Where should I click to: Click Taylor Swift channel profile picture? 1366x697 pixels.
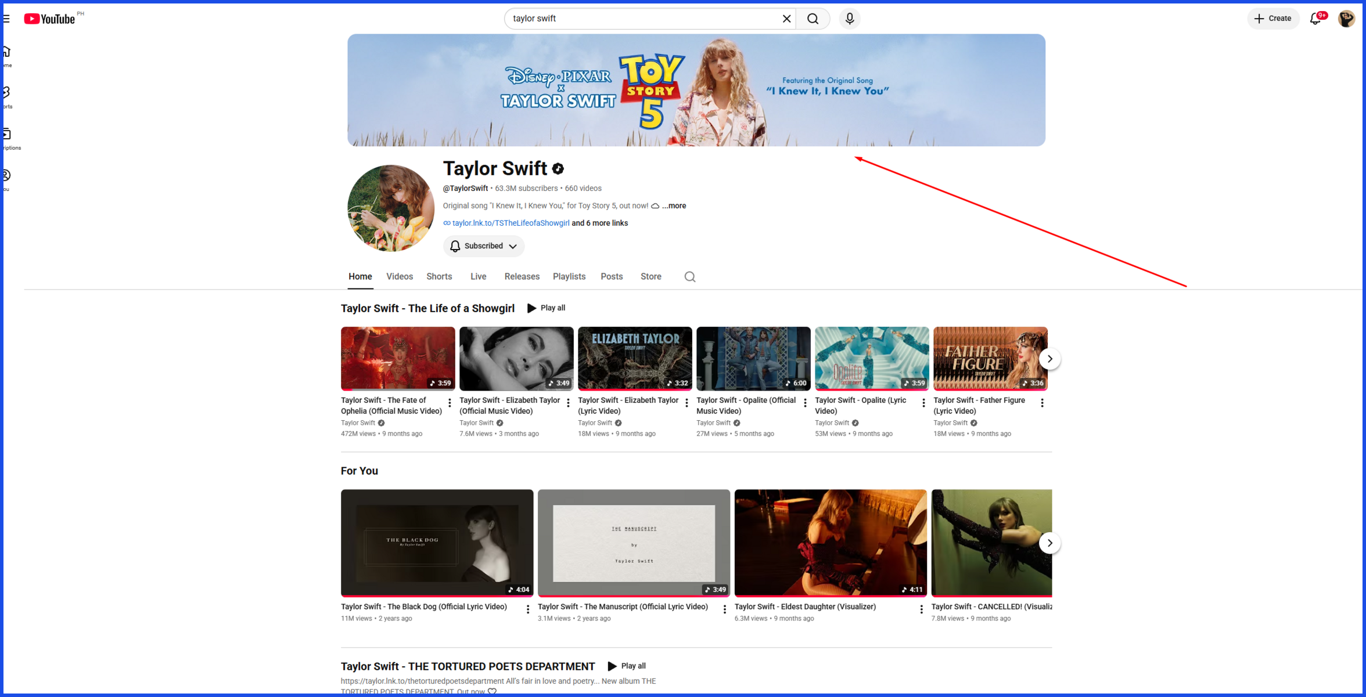391,208
